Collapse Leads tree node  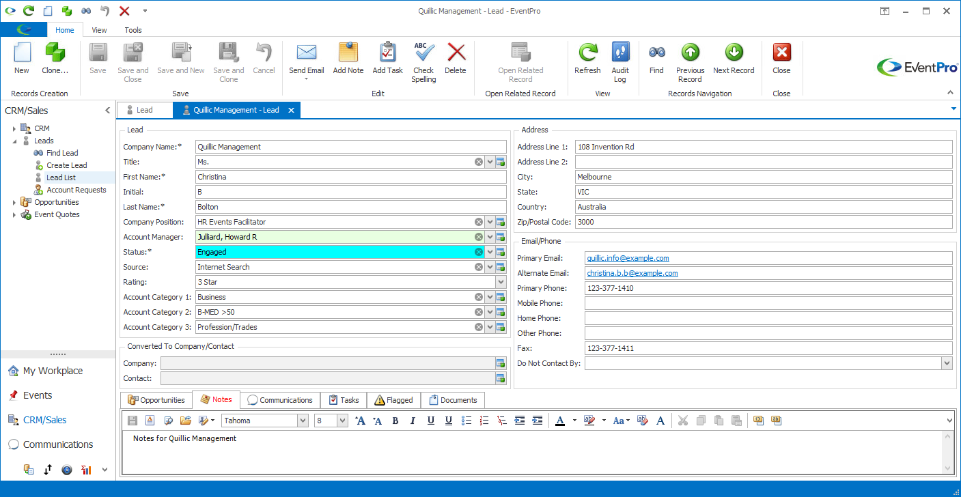click(14, 141)
